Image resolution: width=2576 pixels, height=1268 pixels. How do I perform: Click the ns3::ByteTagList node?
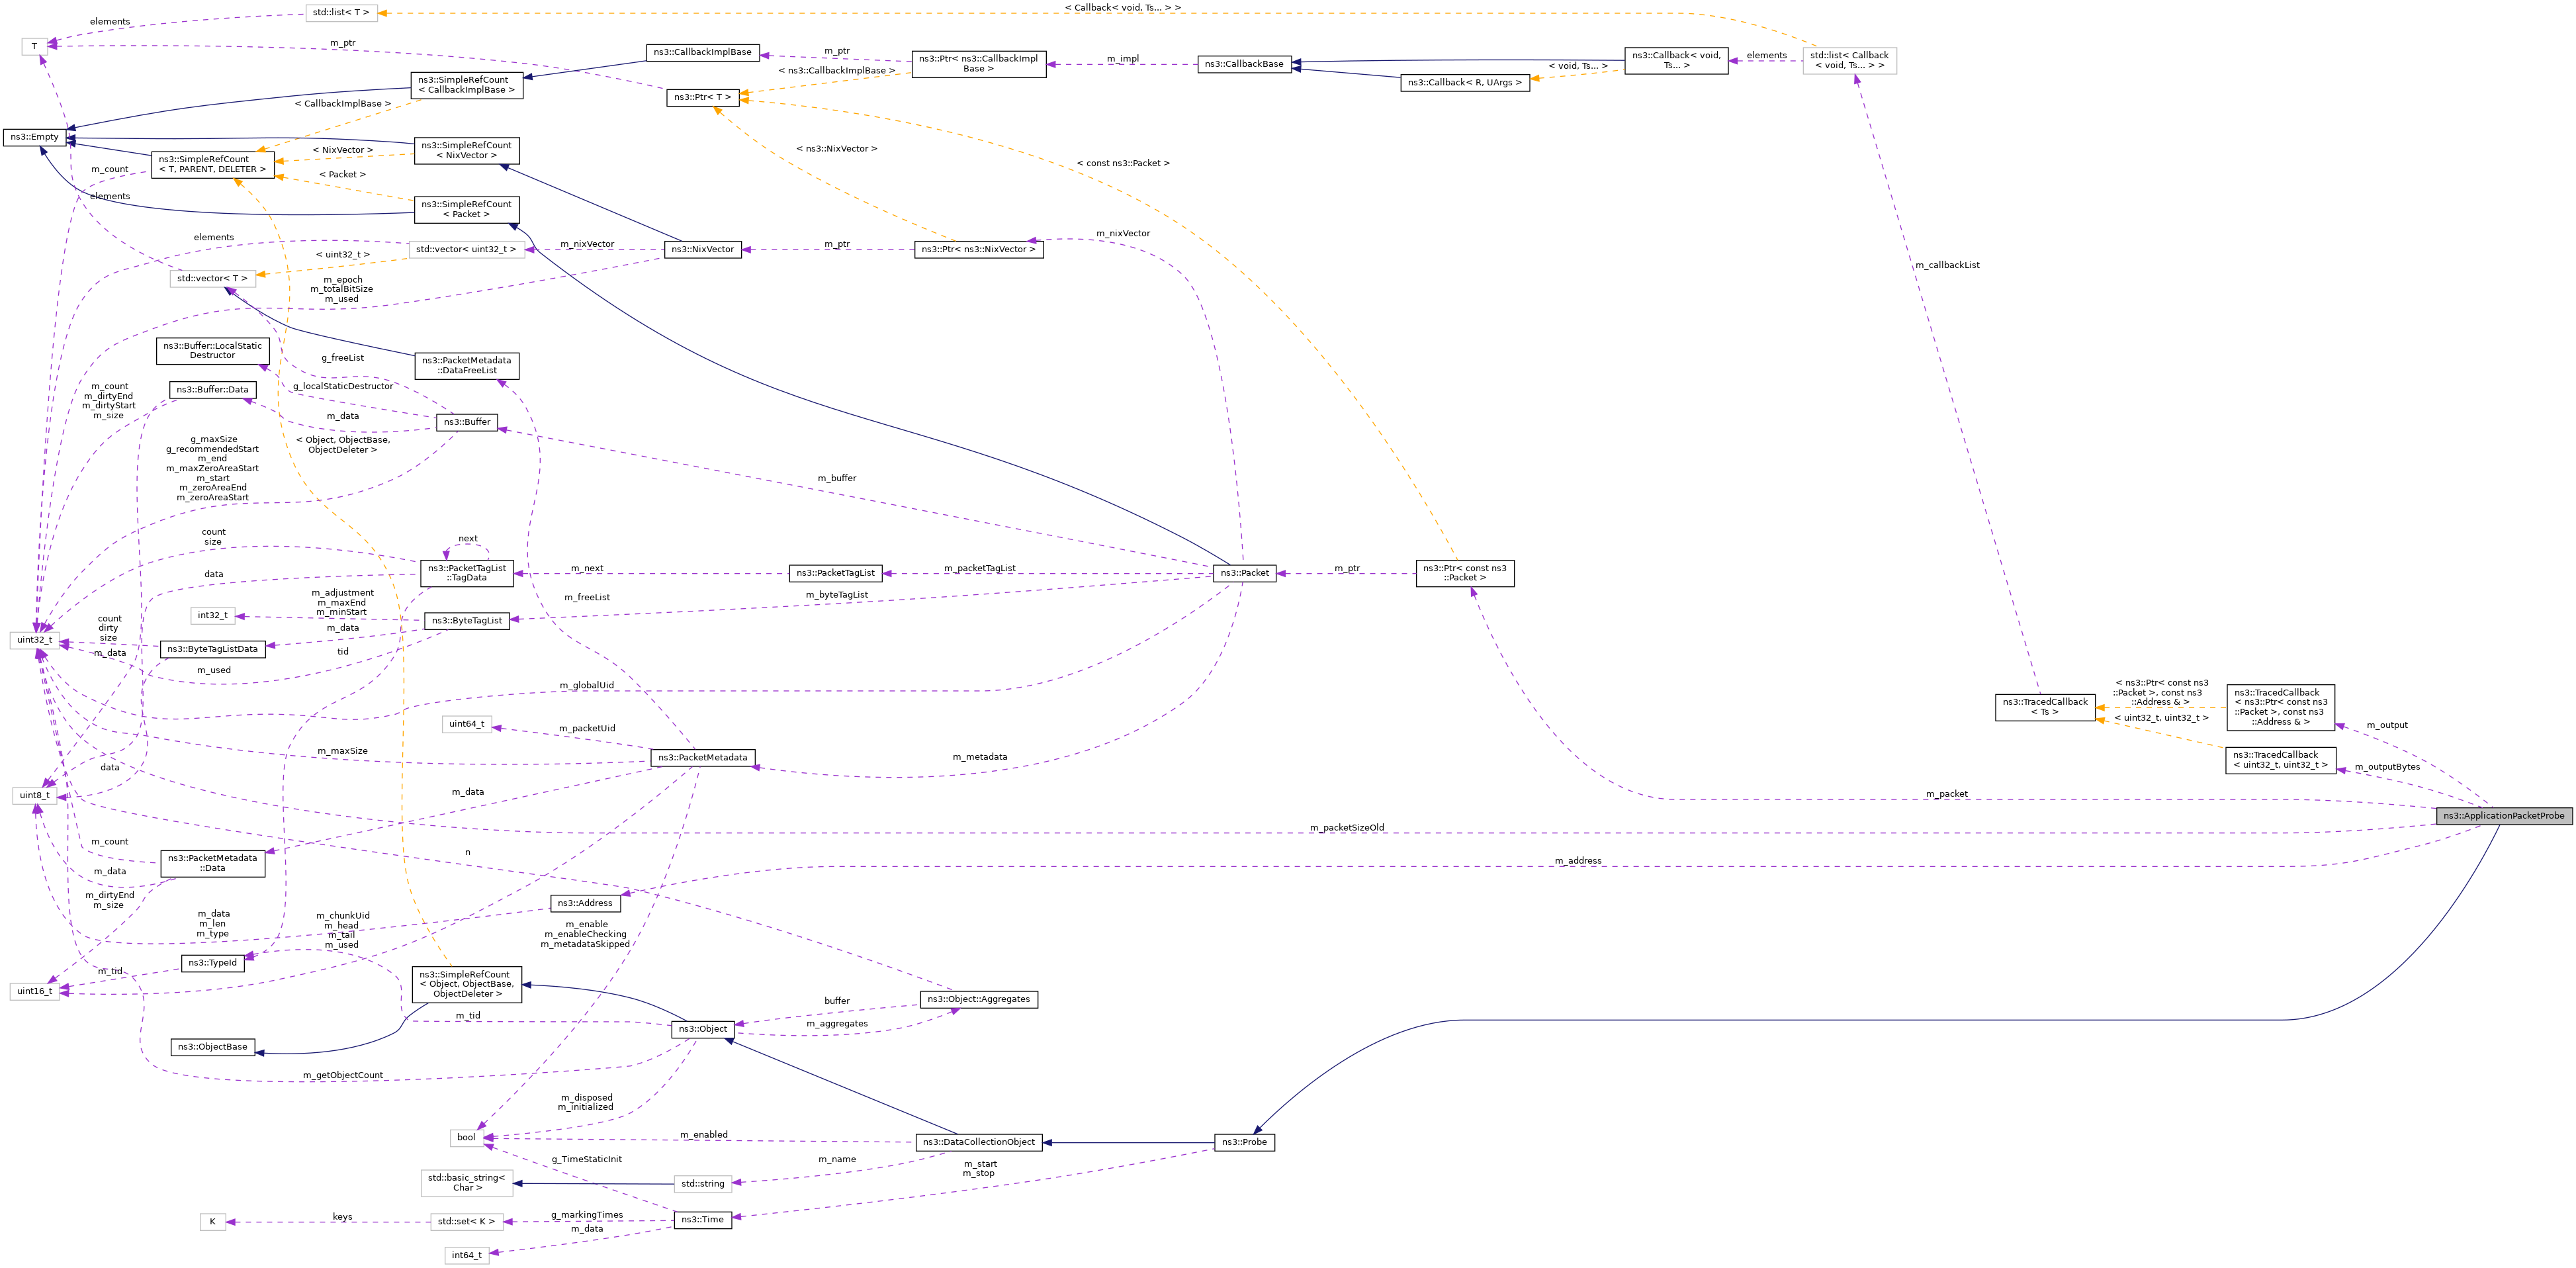466,620
